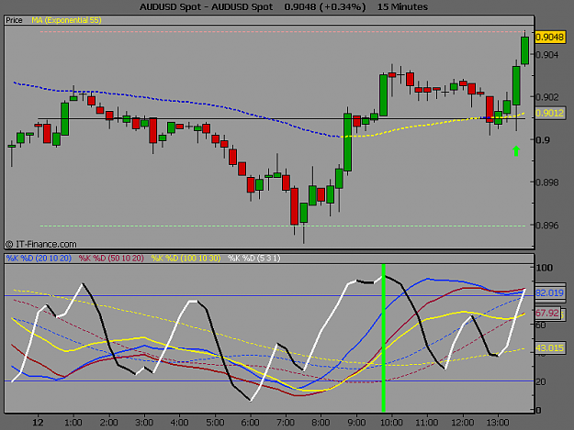Click the 10:00 time axis label

(391, 423)
